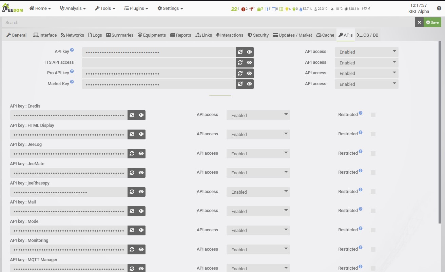This screenshot has width=445, height=272.
Task: Reveal the Market Key value
Action: pos(249,84)
